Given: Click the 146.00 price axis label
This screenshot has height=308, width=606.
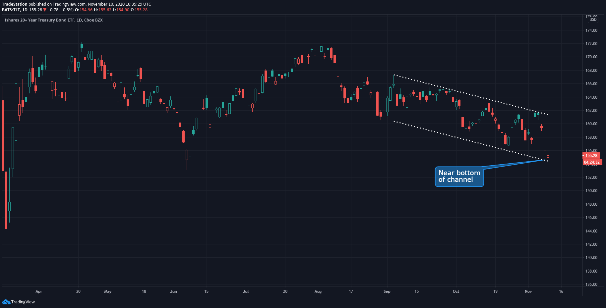Looking at the screenshot, I should tap(591, 218).
